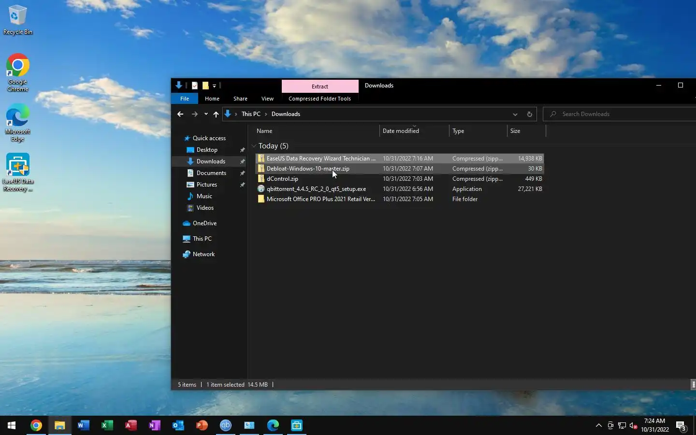Open Desktop in the navigation pane
696x435 pixels.
[x=207, y=150]
